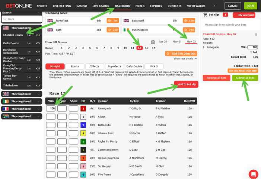Click the BetOnline logo
This screenshot has width=261, height=179.
19,6
